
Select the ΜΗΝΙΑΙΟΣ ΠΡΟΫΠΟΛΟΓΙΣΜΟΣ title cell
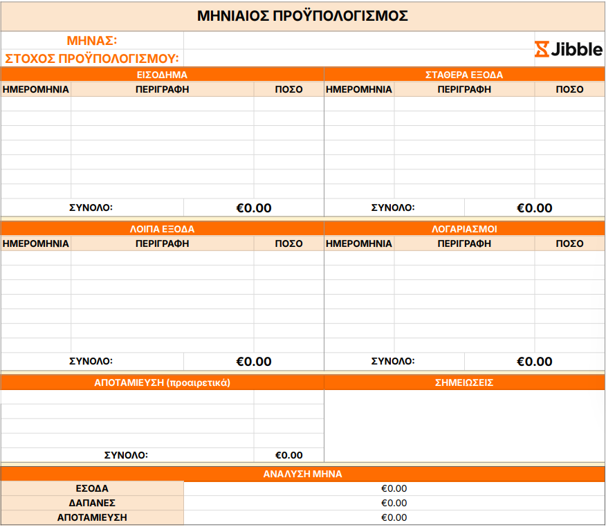(302, 16)
